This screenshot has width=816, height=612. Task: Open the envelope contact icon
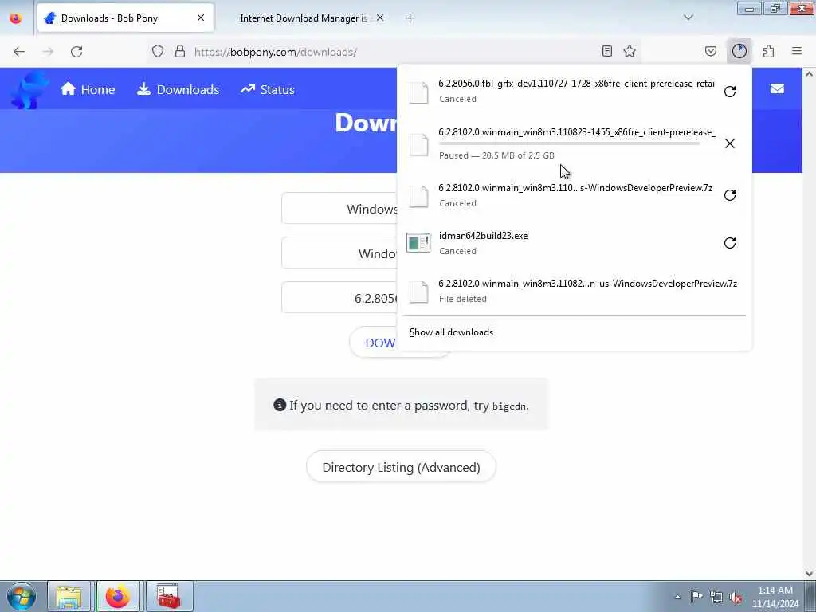click(777, 88)
